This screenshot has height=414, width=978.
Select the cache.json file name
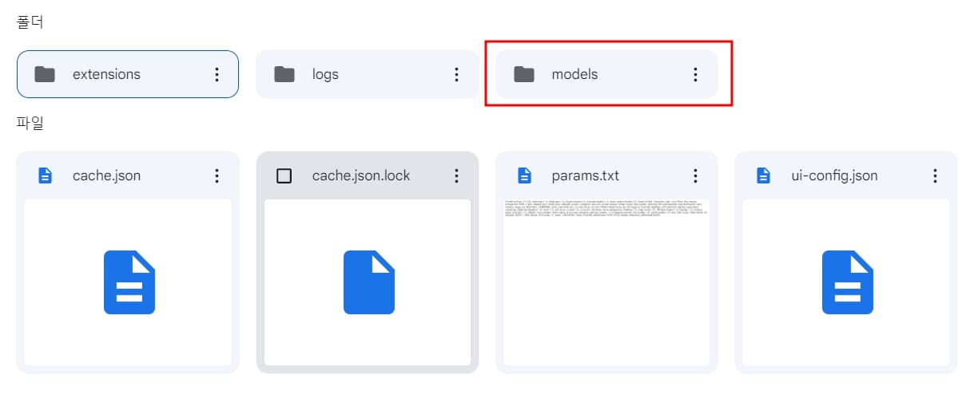coord(106,175)
